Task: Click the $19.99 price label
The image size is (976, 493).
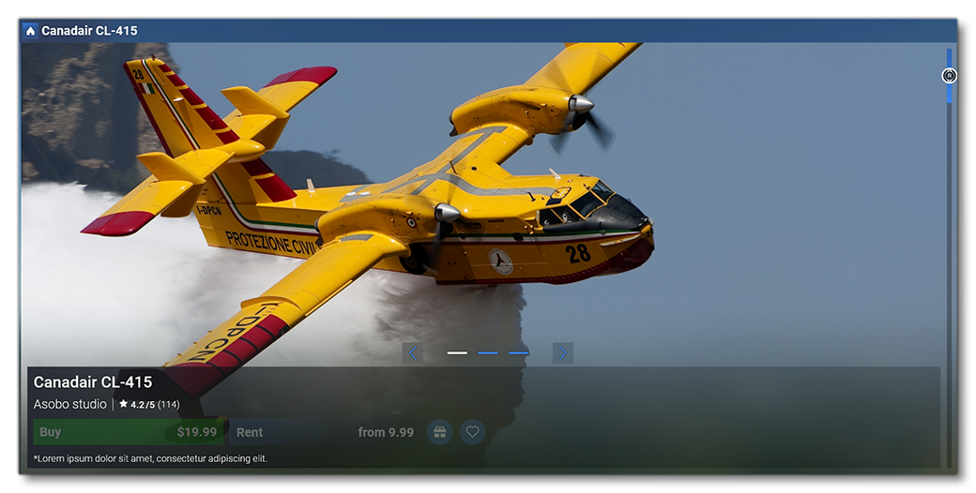Action: click(197, 432)
